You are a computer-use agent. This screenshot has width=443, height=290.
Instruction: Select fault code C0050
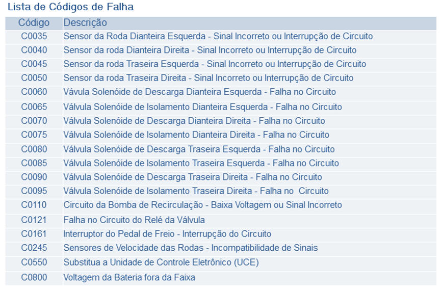click(x=34, y=78)
